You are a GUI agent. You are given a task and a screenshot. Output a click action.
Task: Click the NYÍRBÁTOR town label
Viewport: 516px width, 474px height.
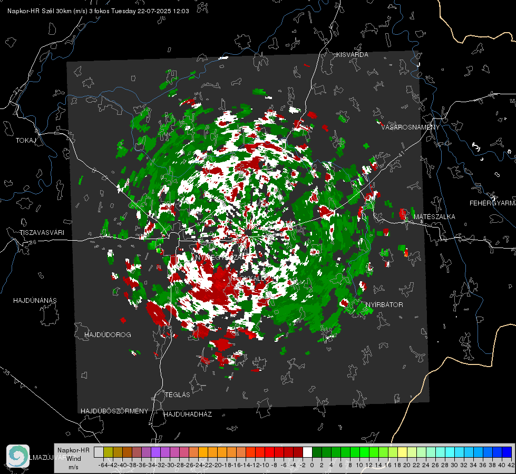(384, 304)
